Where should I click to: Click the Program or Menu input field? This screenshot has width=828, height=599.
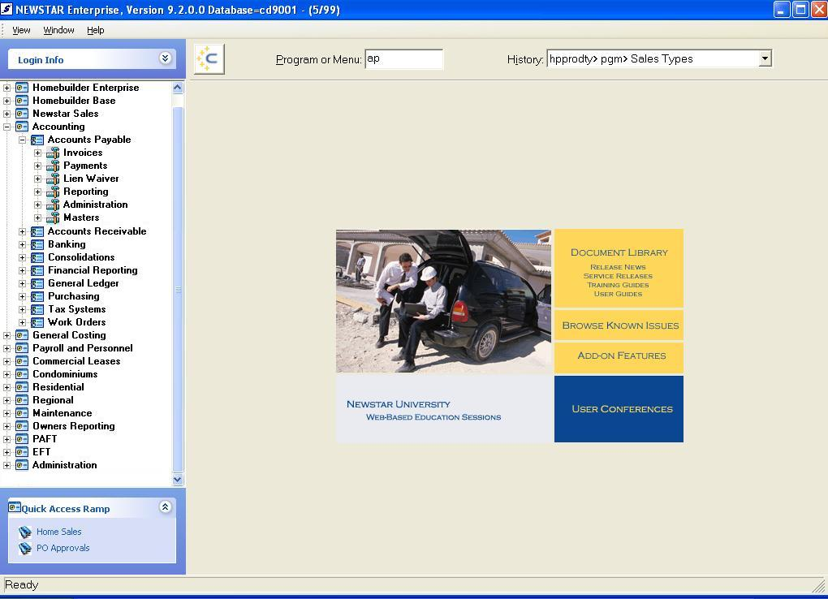click(404, 58)
